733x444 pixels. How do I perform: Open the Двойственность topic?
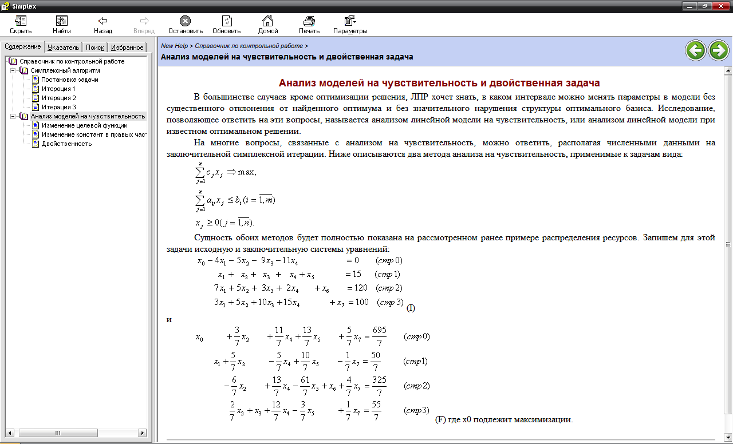pos(66,144)
